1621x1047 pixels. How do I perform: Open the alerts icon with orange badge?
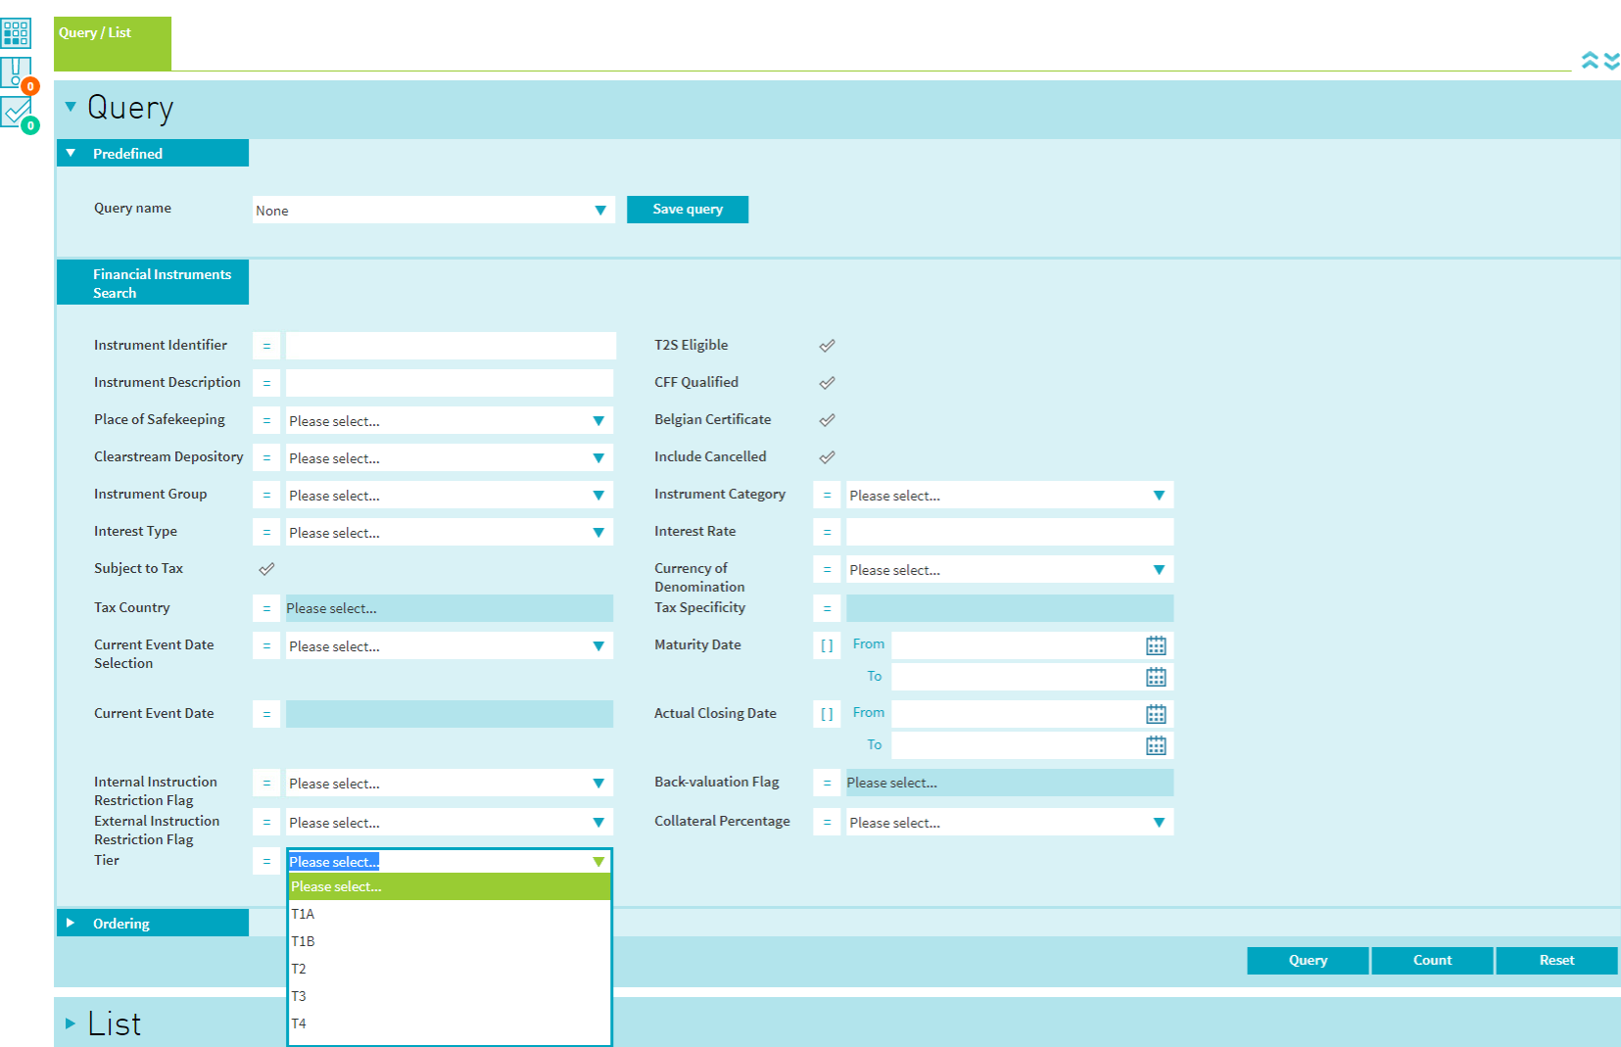tap(16, 72)
